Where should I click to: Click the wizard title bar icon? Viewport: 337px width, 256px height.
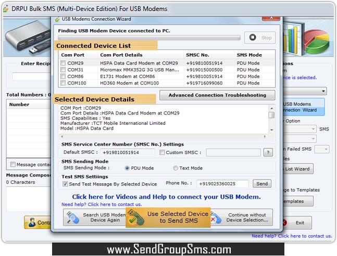[57, 19]
